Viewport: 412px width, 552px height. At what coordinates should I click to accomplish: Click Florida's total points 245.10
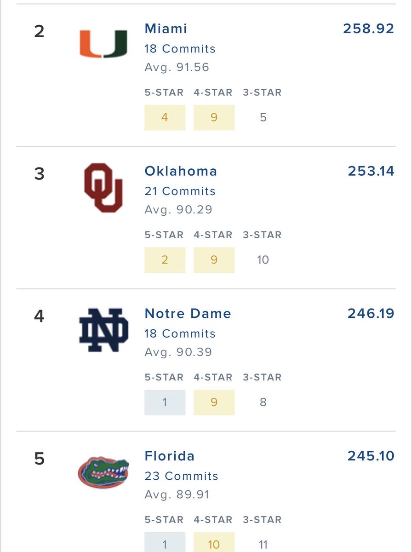[x=371, y=456]
